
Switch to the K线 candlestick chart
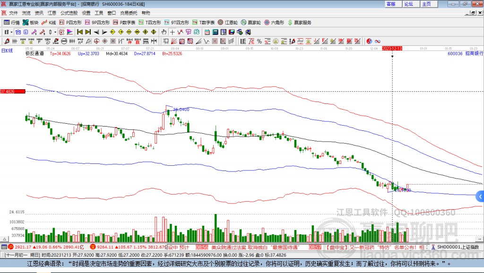click(49, 22)
